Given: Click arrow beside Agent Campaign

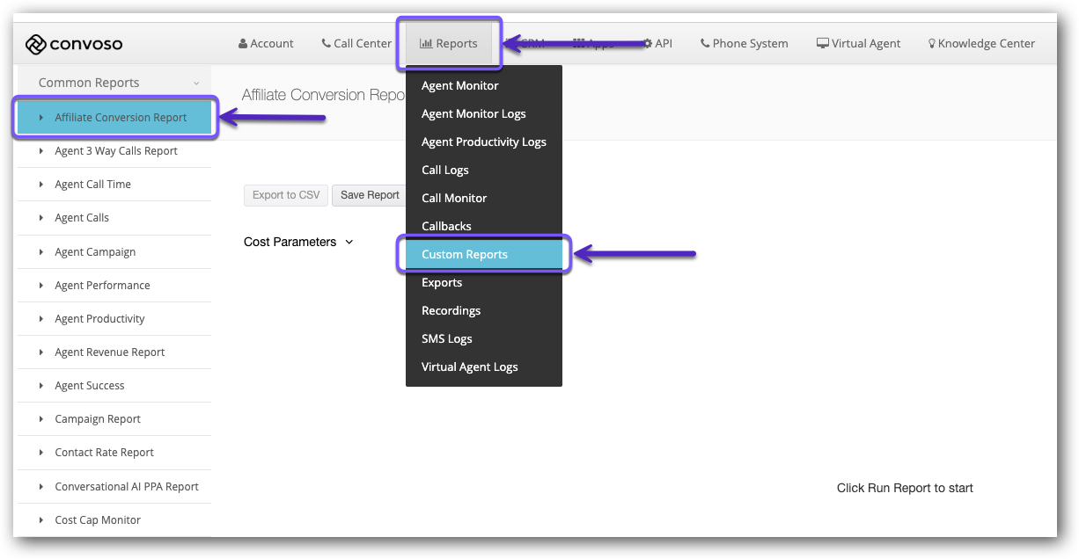Looking at the screenshot, I should [x=41, y=252].
